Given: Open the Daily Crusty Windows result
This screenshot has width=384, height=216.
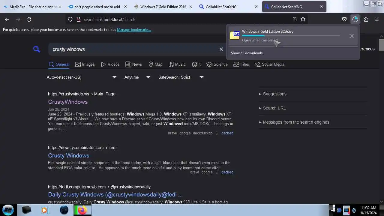Looking at the screenshot, I should 115,194.
